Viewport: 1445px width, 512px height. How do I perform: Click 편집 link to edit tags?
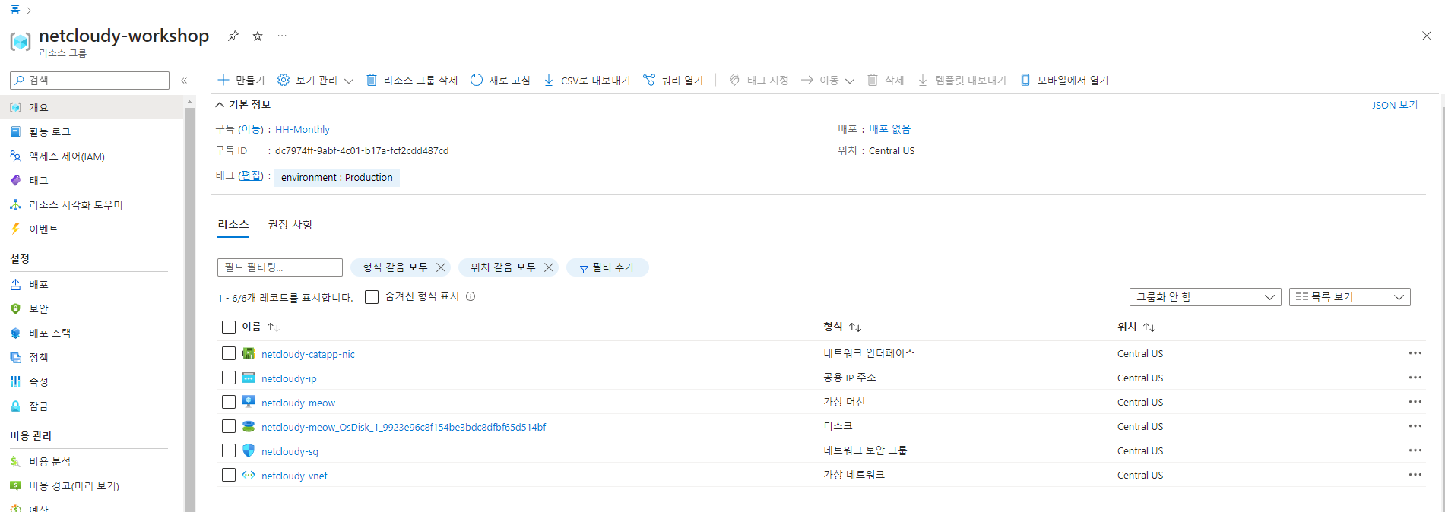point(251,175)
